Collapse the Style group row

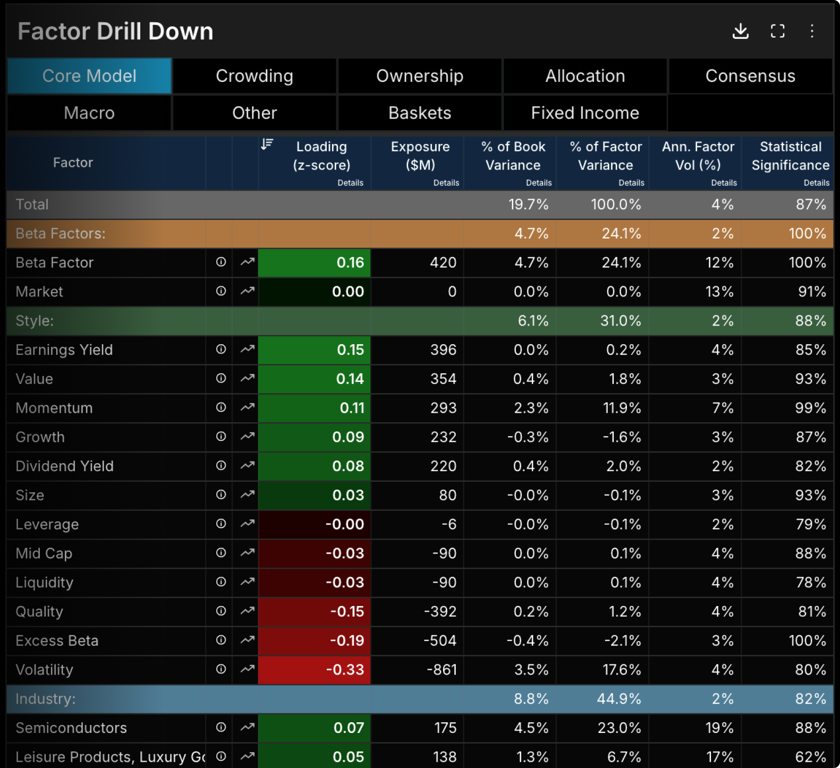[420, 321]
